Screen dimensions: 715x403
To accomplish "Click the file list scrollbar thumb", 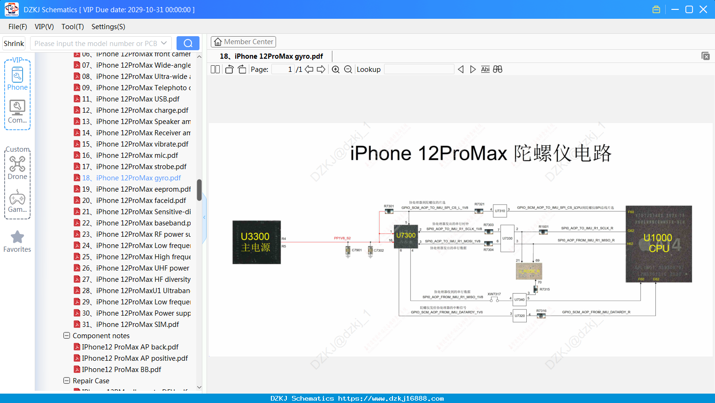I will coord(199,190).
